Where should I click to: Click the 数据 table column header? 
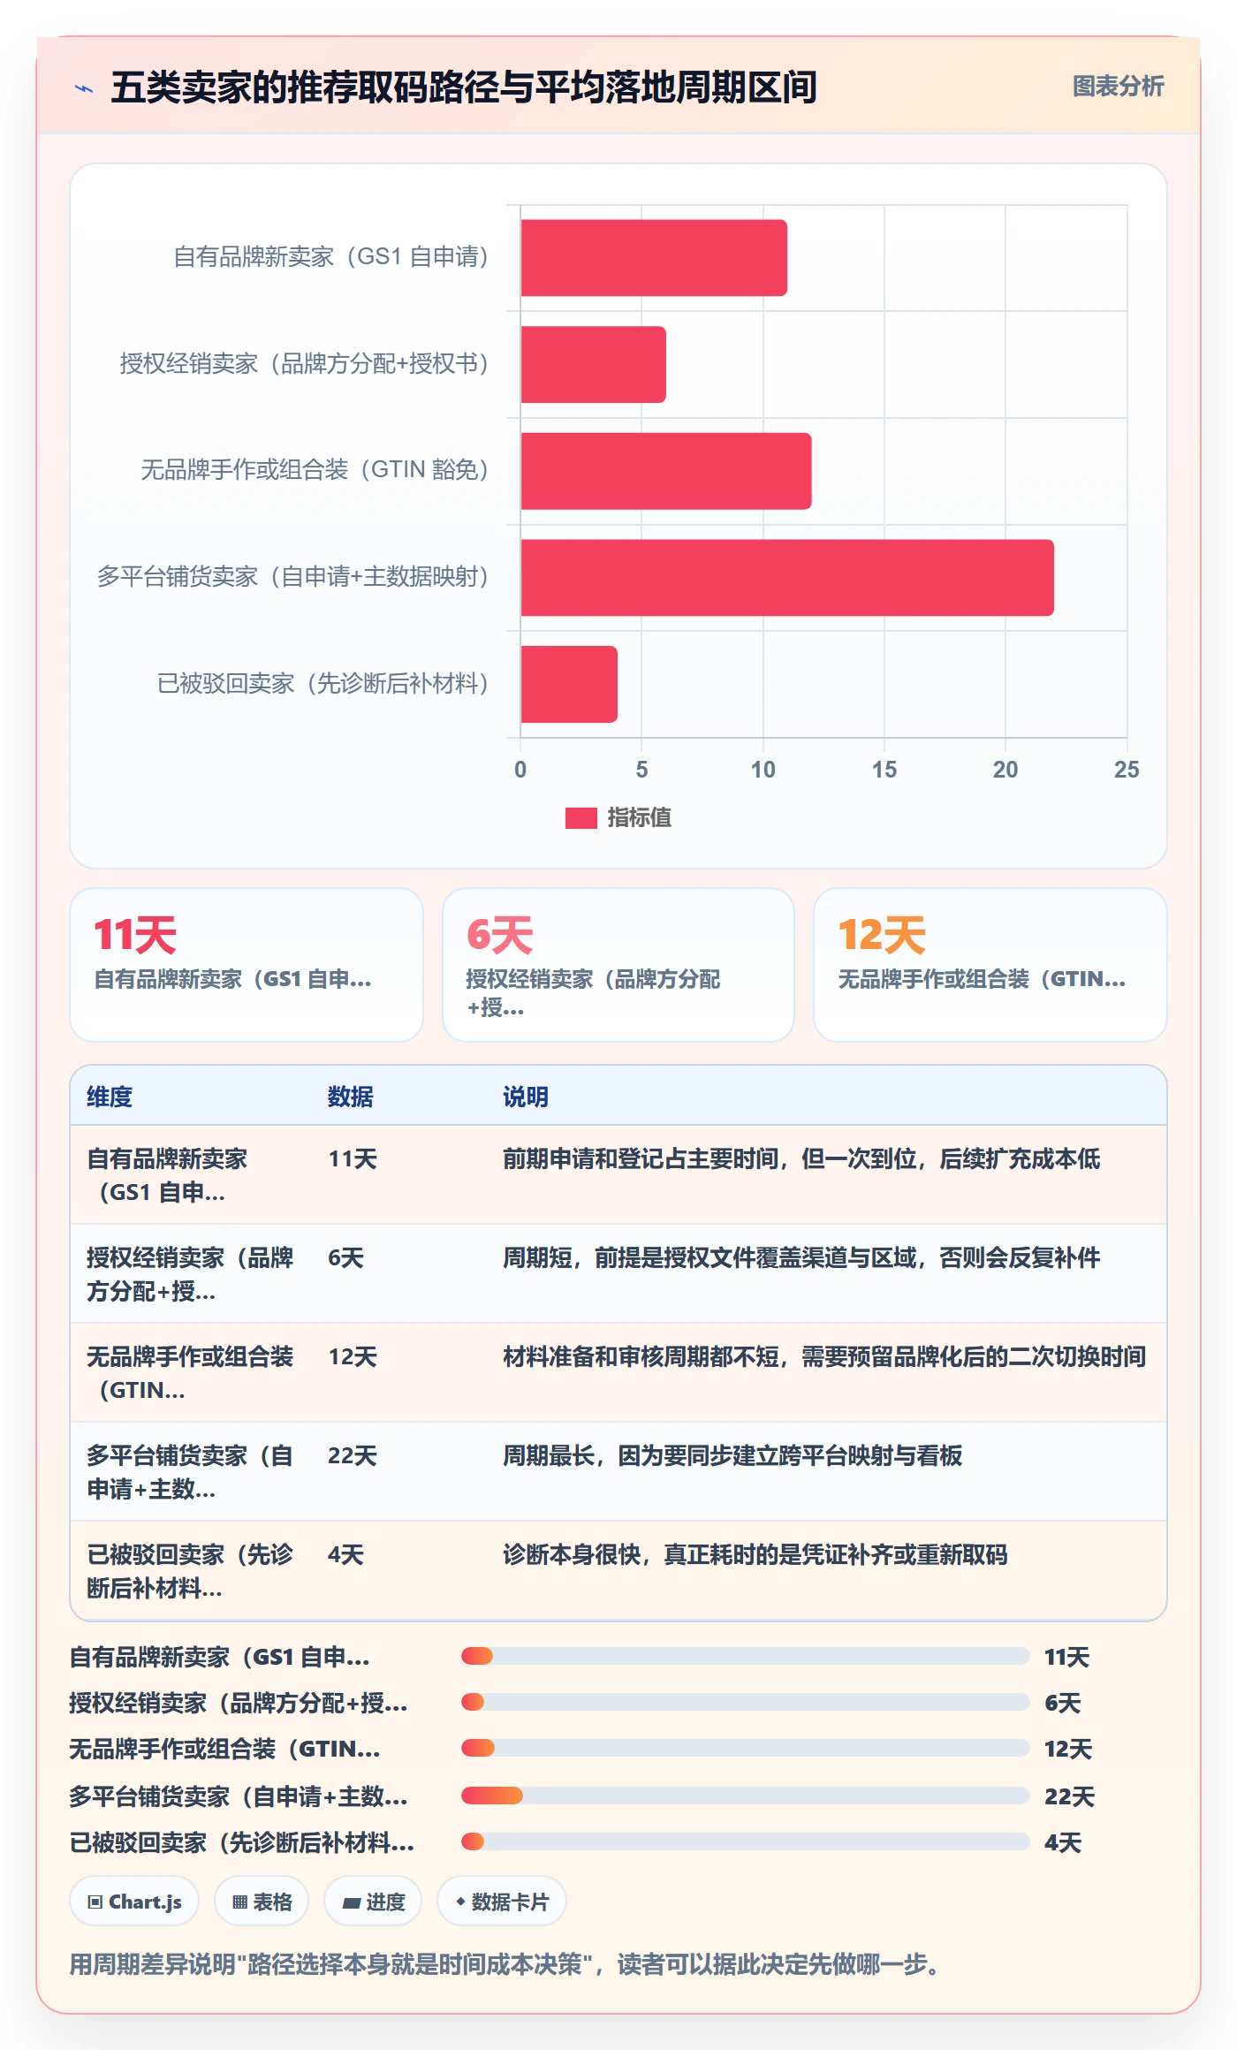[351, 1097]
